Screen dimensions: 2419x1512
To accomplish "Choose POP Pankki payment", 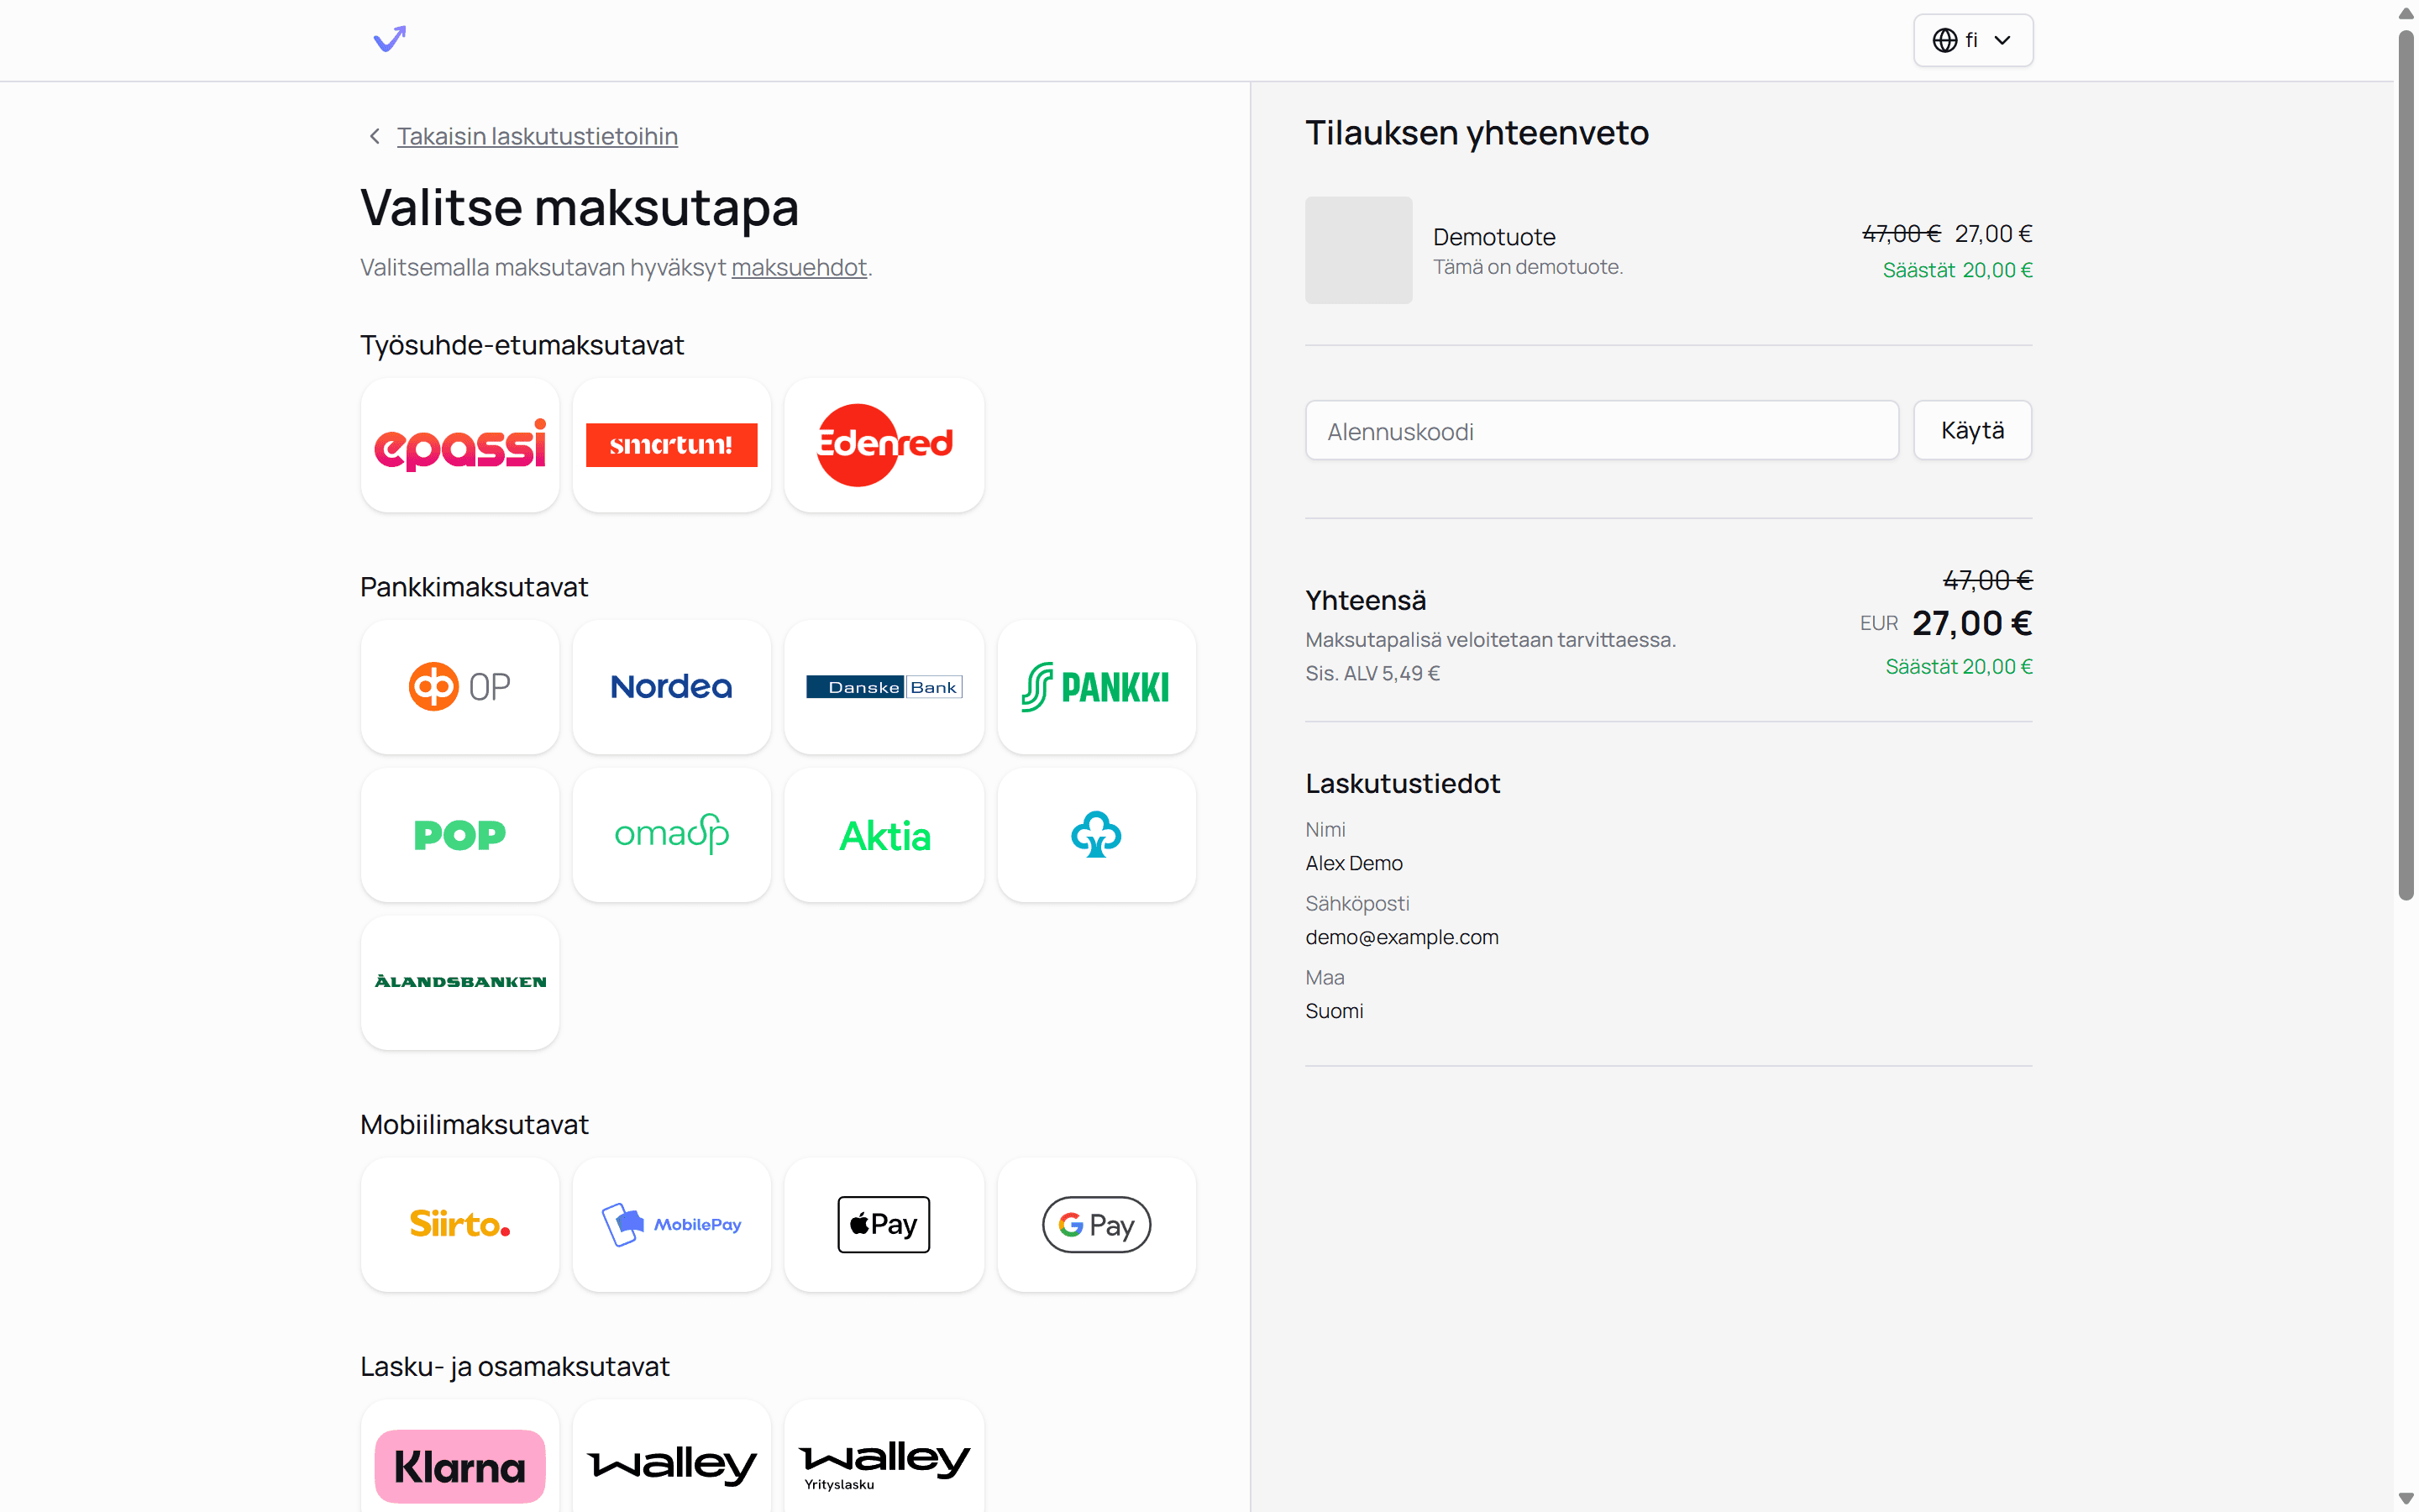I will (459, 835).
